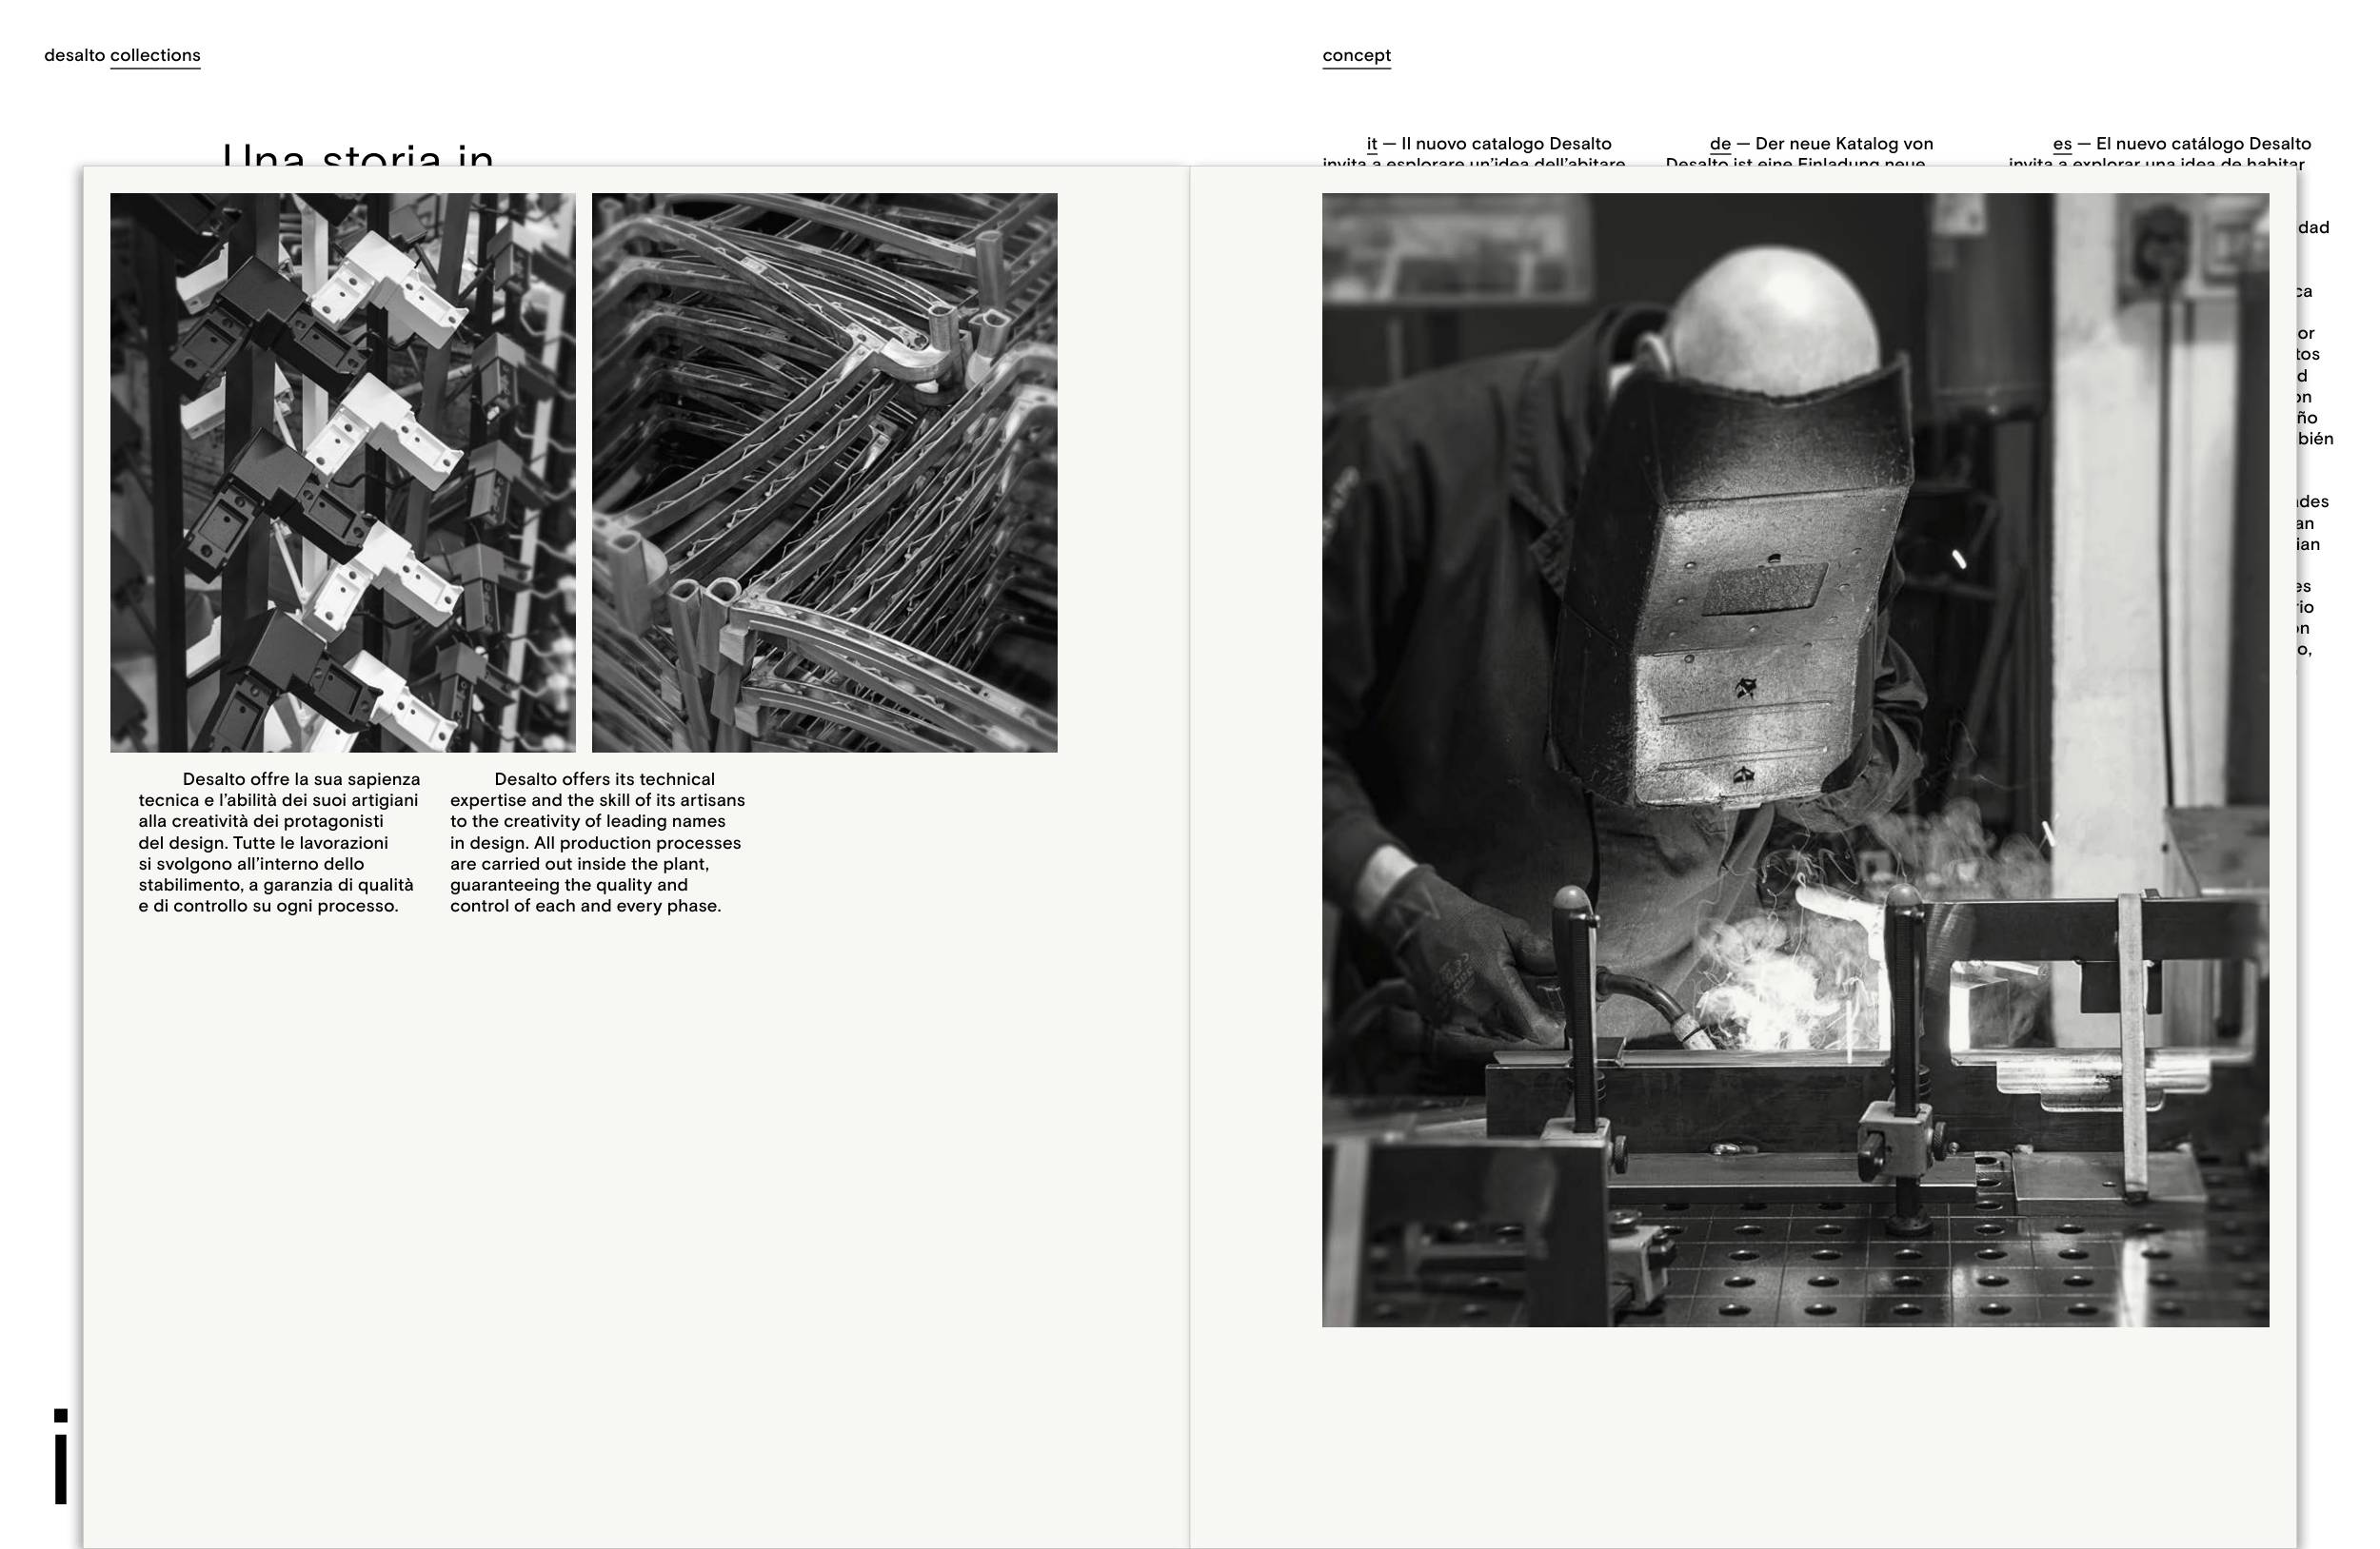Click the 'Der neue Katalog von' text
The image size is (2380, 1549).
point(1843,144)
